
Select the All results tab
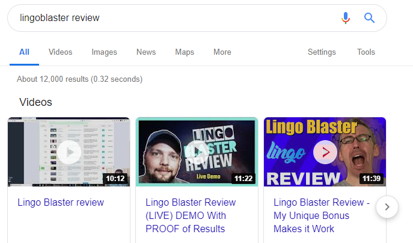tap(24, 52)
